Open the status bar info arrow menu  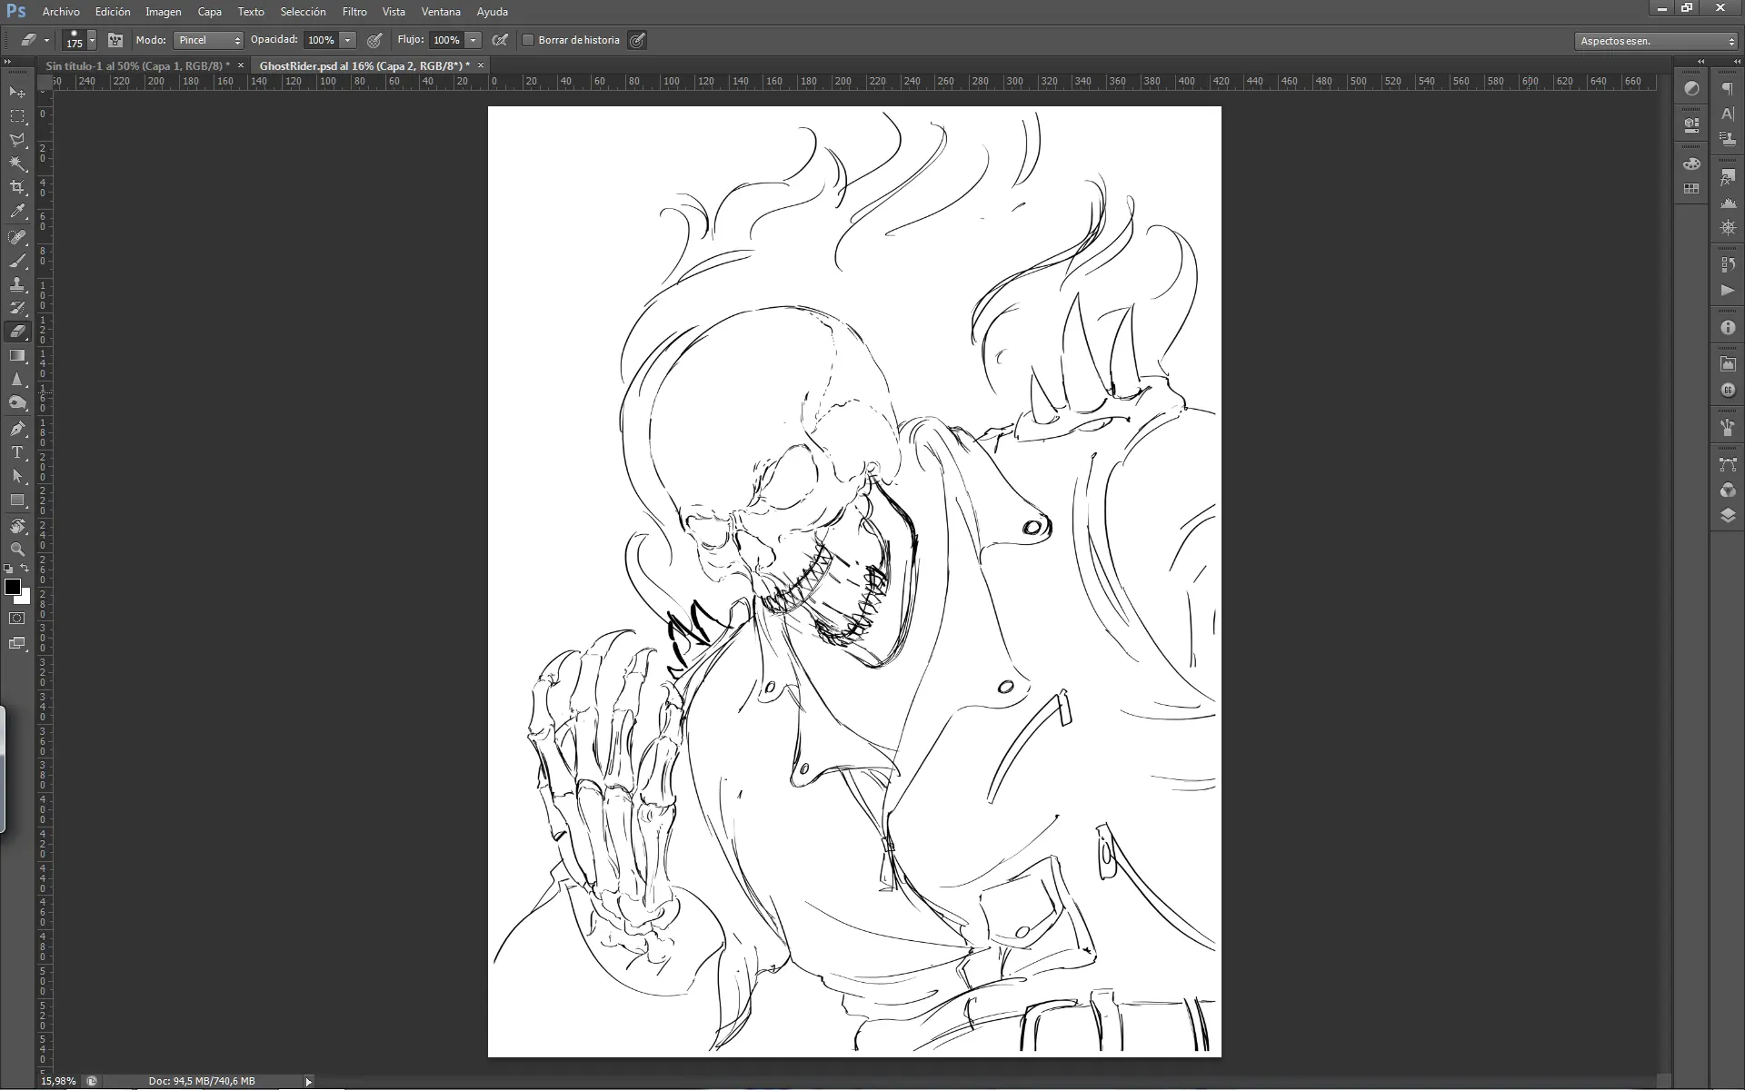pyautogui.click(x=309, y=1082)
